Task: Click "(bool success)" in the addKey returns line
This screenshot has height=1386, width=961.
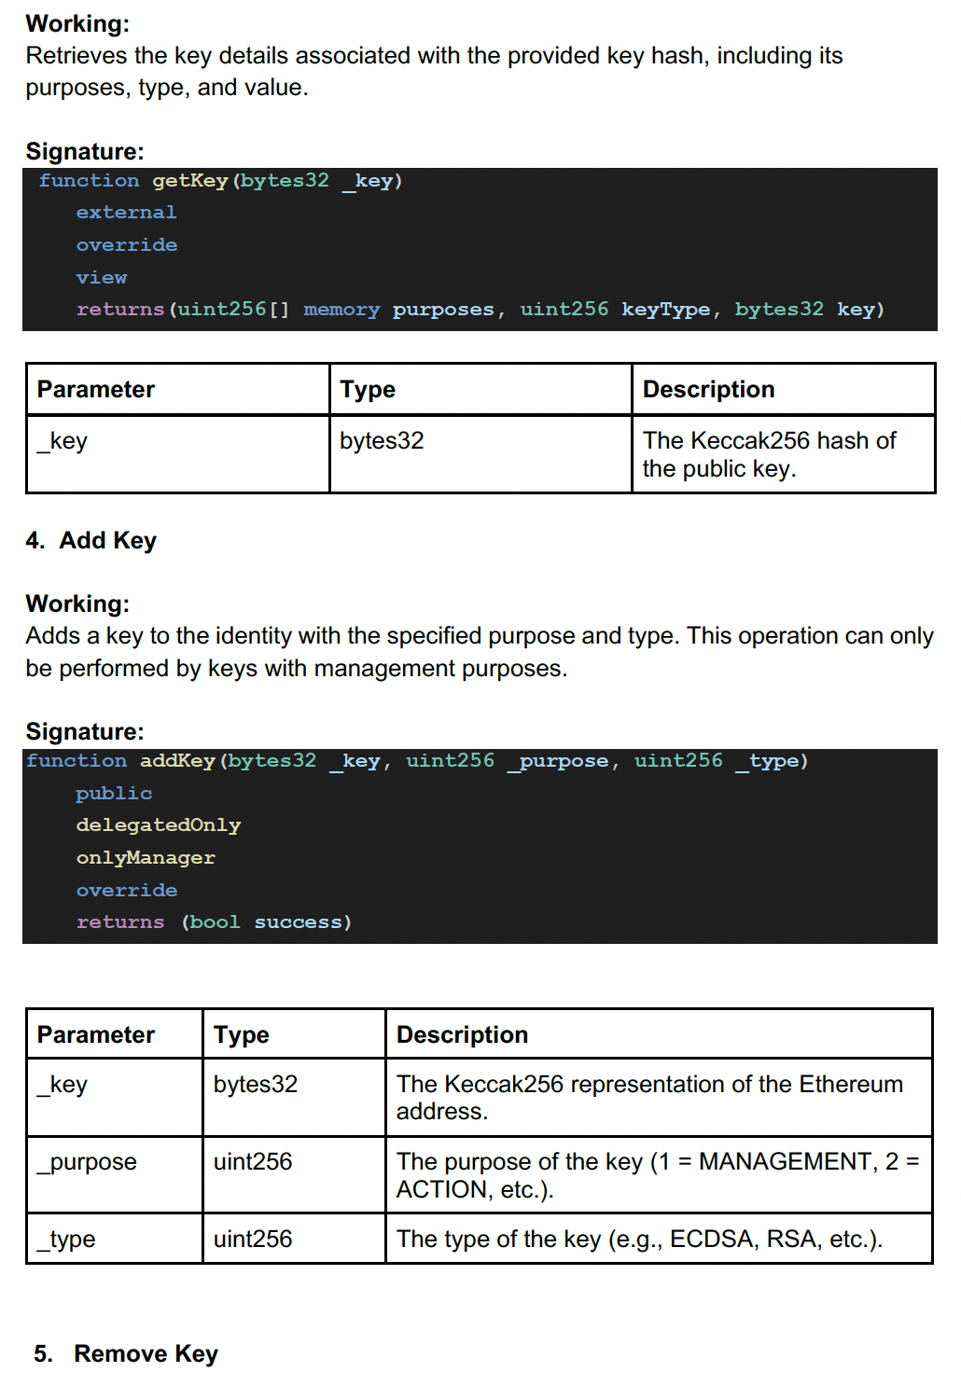Action: (x=266, y=922)
